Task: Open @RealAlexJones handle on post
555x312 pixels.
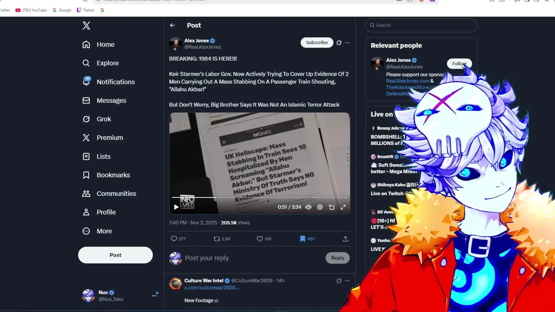Action: click(x=202, y=47)
